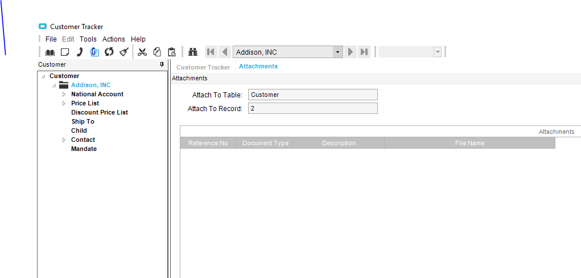Click the phone handset toolbar icon
Viewport: 581px width, 278px height.
click(x=79, y=52)
